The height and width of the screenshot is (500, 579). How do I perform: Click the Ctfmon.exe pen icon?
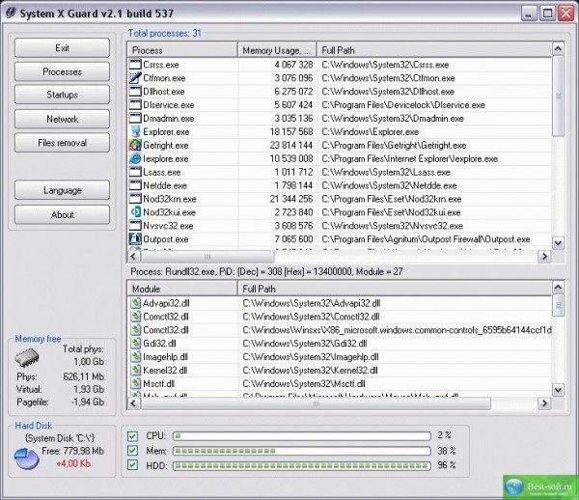click(x=135, y=78)
